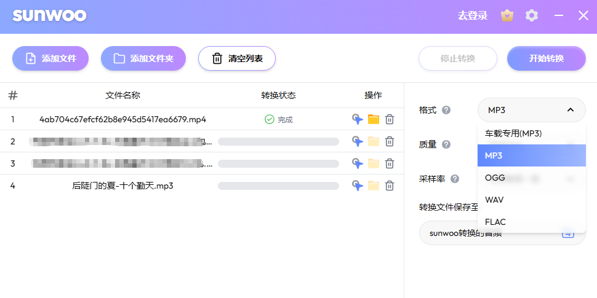
Task: Pick WAV from the format options
Action: 494,200
